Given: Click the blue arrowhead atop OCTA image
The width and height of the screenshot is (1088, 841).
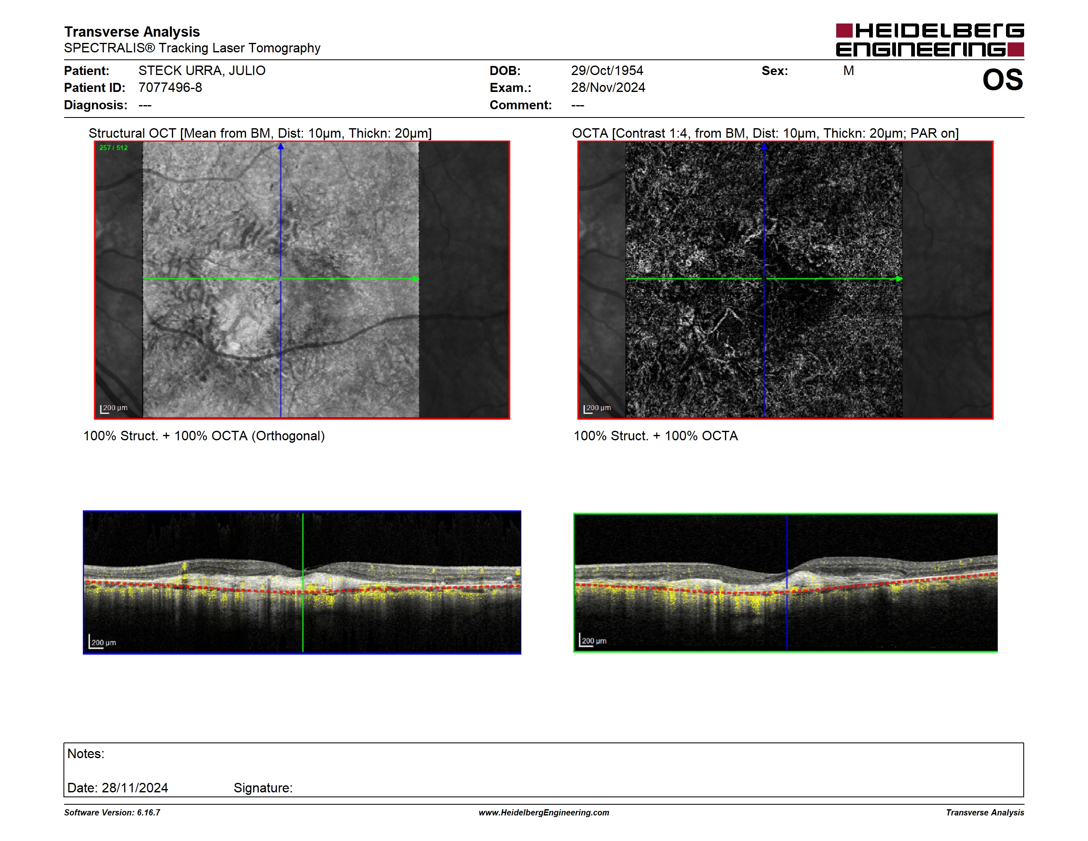Looking at the screenshot, I should coord(764,146).
